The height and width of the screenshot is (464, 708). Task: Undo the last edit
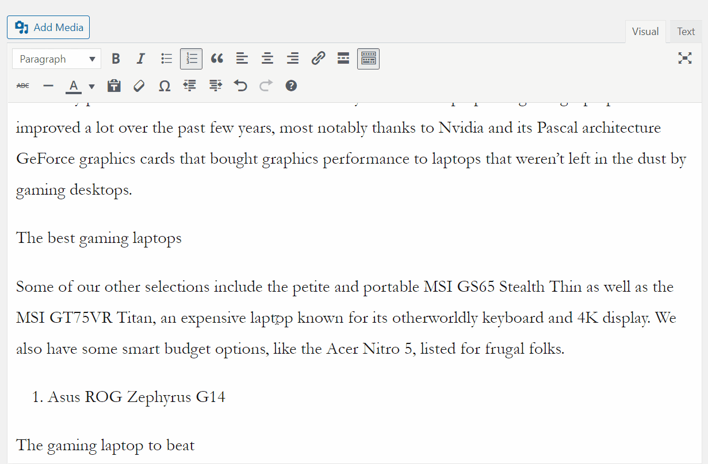coord(240,86)
